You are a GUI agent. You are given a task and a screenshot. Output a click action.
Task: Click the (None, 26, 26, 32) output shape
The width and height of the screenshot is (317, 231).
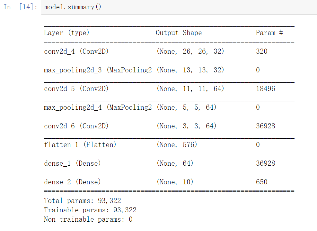[190, 51]
